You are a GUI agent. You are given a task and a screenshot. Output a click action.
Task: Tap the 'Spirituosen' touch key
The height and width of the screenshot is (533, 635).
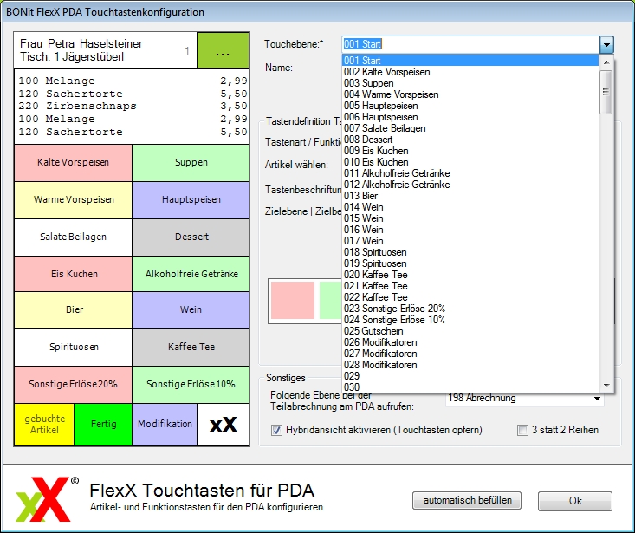(74, 347)
